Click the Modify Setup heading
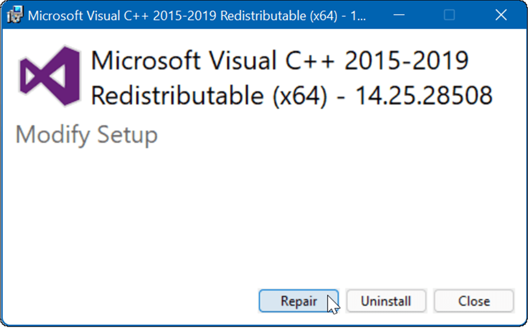The width and height of the screenshot is (528, 330). point(86,134)
